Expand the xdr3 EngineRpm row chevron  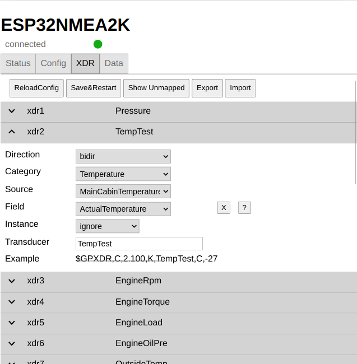(x=12, y=281)
